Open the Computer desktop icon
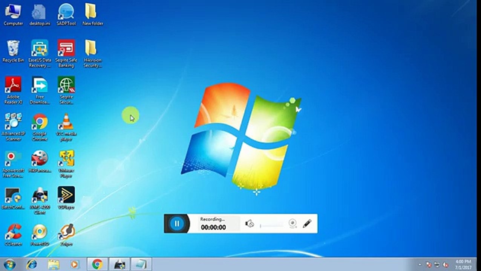 pyautogui.click(x=13, y=15)
